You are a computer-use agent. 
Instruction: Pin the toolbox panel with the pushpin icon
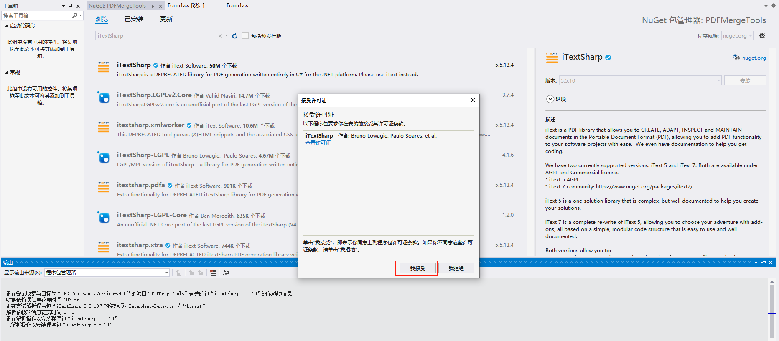[71, 6]
